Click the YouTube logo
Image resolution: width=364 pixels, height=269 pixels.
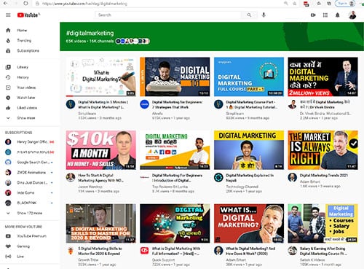[x=28, y=15]
